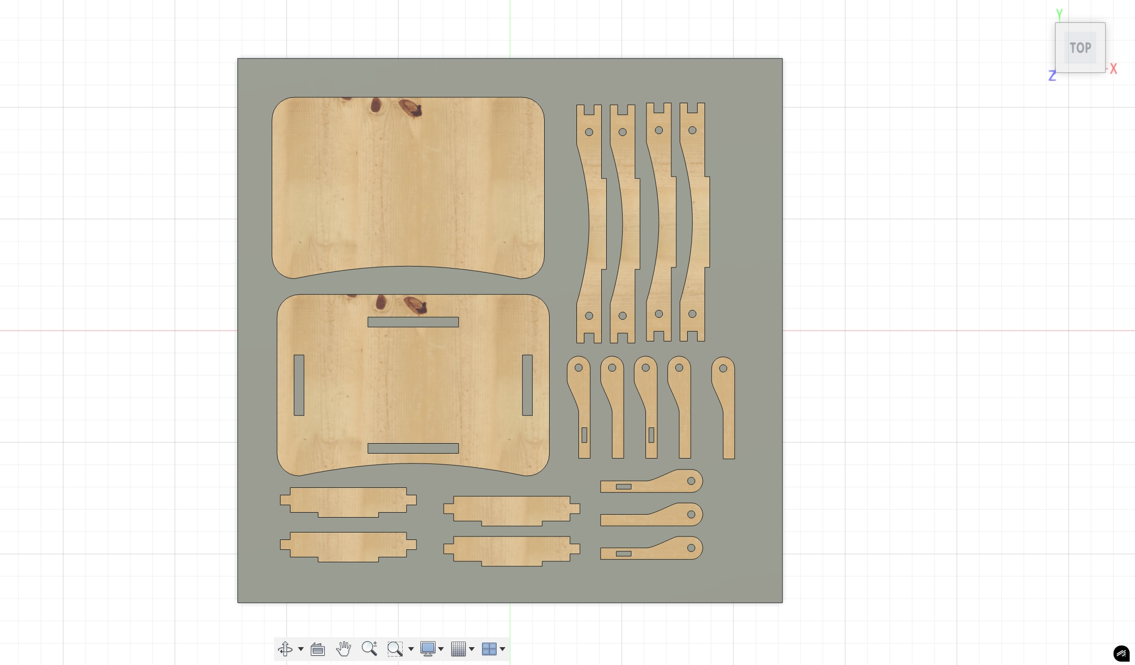
Task: Expand the Viewports dropdown arrow
Action: pos(502,649)
